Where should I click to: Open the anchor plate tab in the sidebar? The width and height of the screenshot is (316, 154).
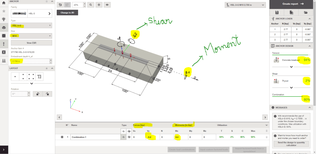click(x=4, y=36)
